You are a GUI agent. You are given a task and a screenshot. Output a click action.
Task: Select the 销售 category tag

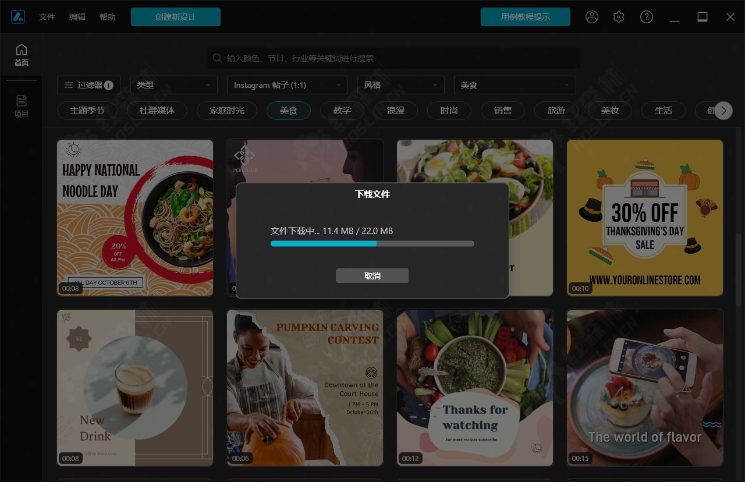(503, 110)
